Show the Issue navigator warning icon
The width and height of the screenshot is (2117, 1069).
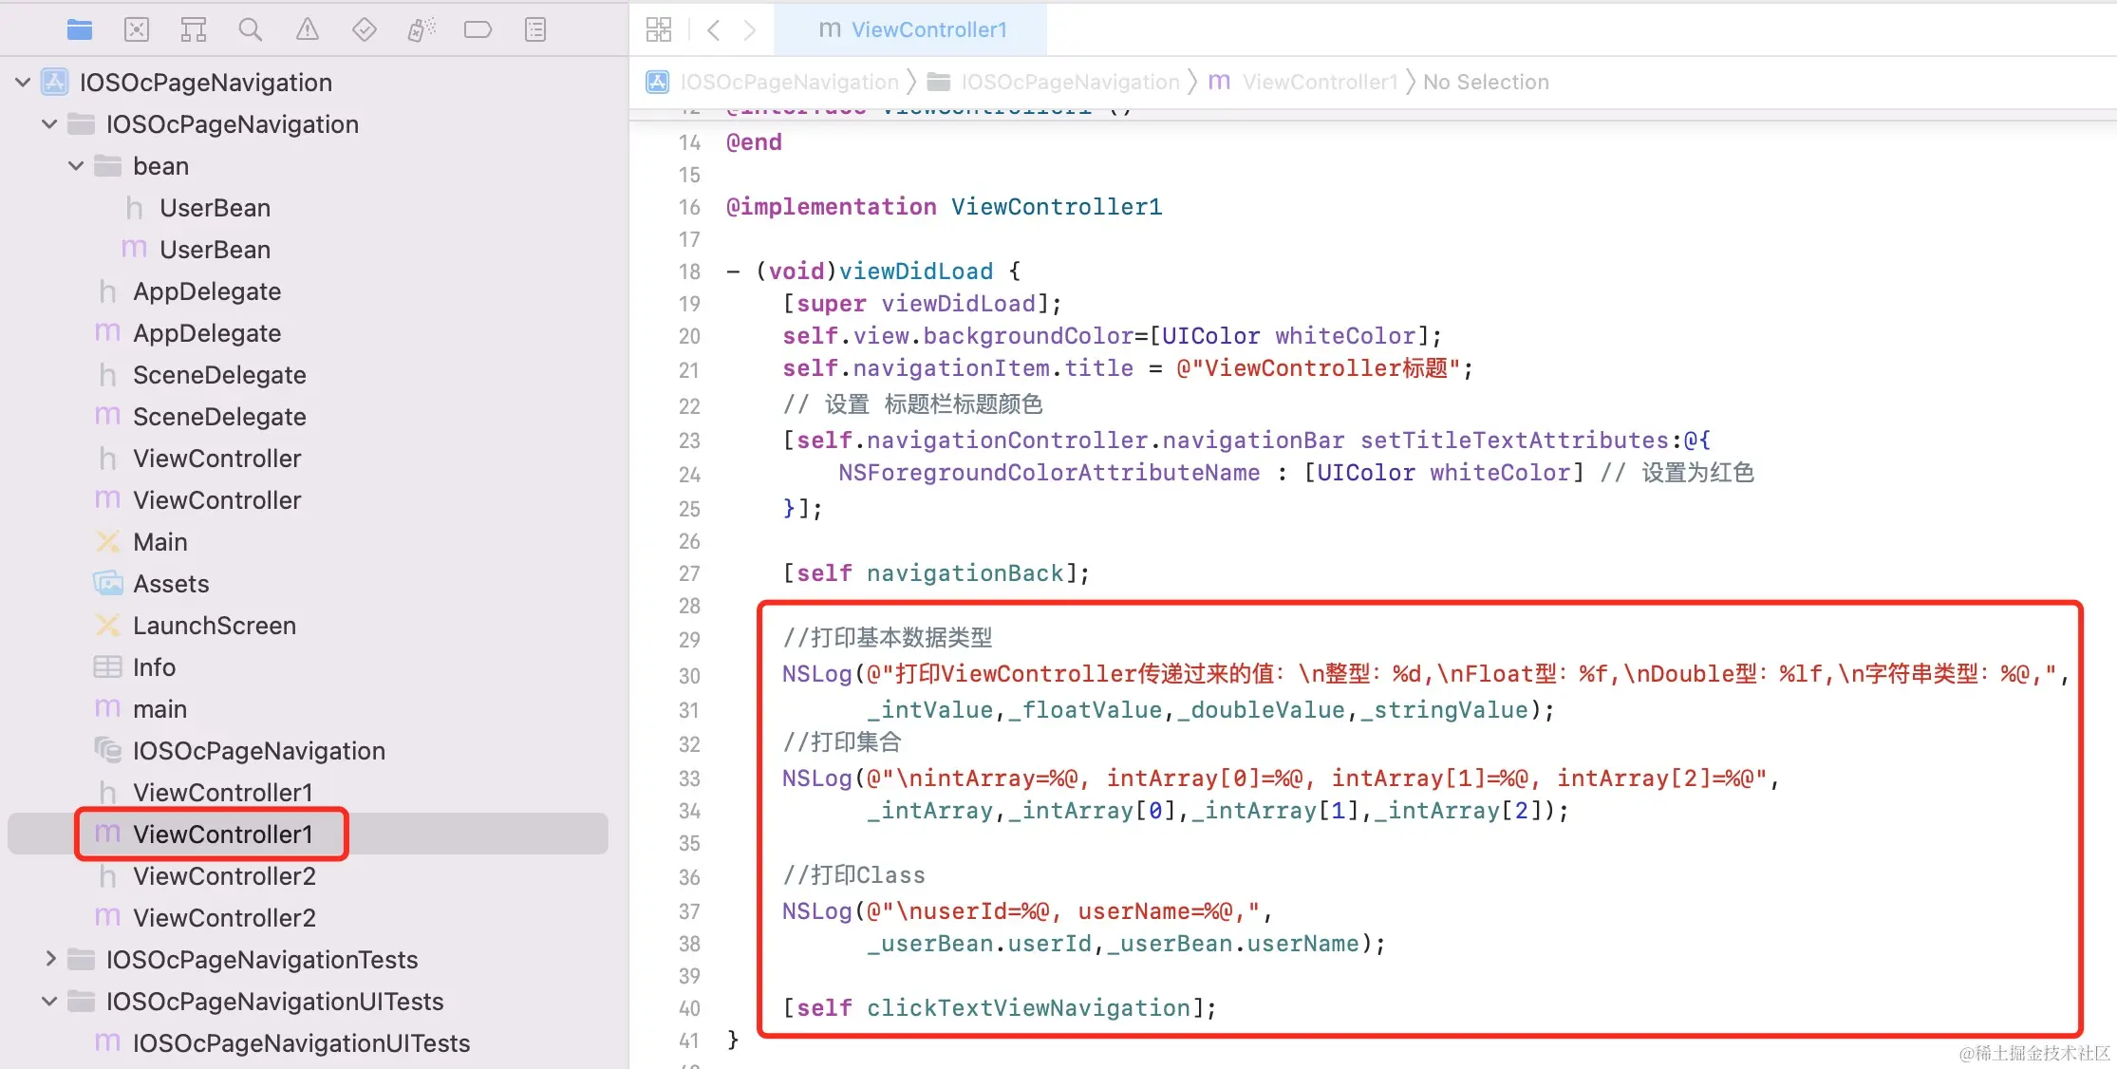click(308, 30)
